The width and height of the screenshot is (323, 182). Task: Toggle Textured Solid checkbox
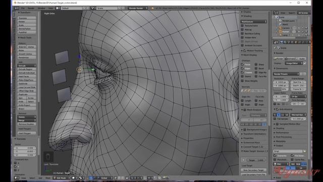(x=242, y=26)
